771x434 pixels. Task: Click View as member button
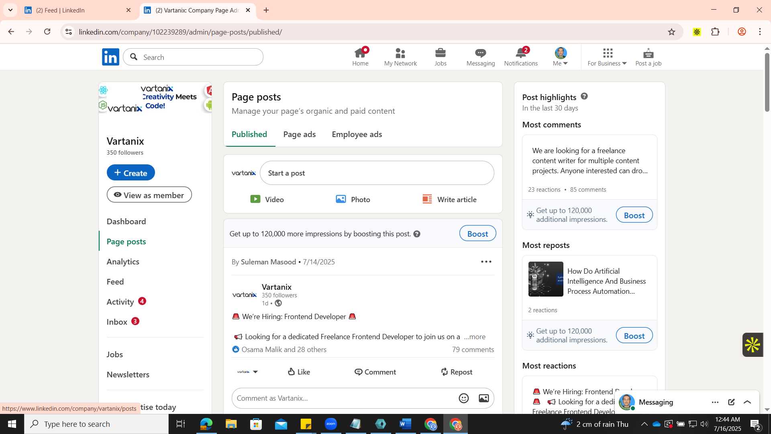coord(149,195)
